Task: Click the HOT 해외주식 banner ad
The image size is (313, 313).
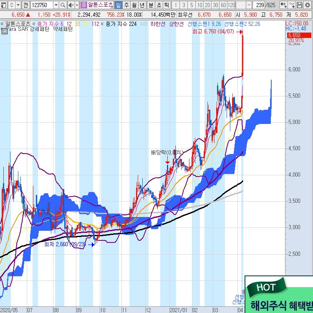Action: pyautogui.click(x=279, y=295)
